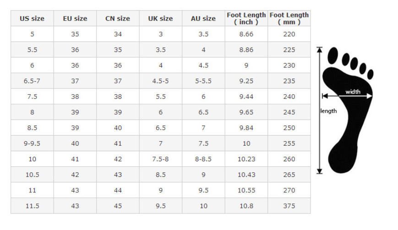The width and height of the screenshot is (398, 230).
Task: Click the foot length "8.66" inch cell
Action: [x=246, y=34]
